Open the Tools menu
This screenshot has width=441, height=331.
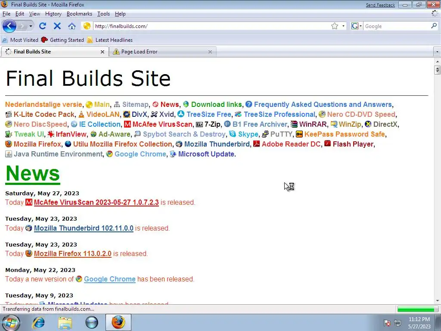point(103,14)
